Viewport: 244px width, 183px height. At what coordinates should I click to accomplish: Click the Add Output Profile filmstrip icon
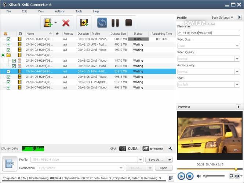click(84, 23)
